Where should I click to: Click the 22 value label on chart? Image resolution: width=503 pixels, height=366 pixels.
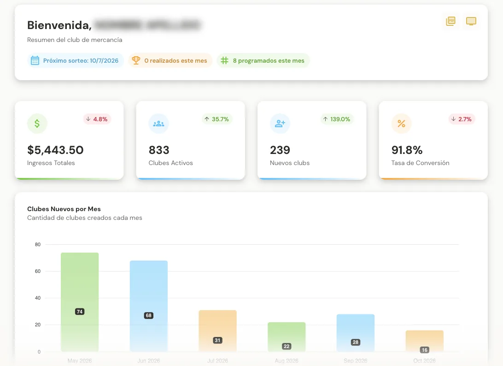[x=287, y=347]
